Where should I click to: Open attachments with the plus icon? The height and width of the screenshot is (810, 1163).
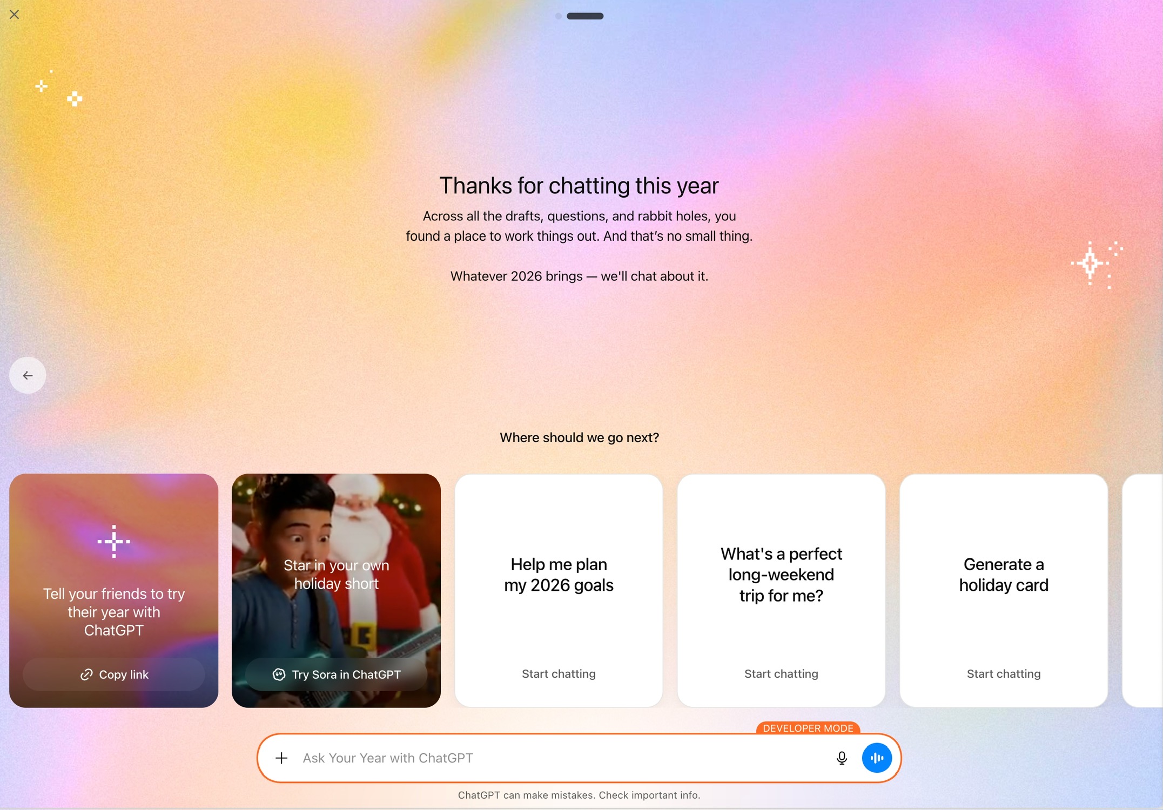(281, 758)
